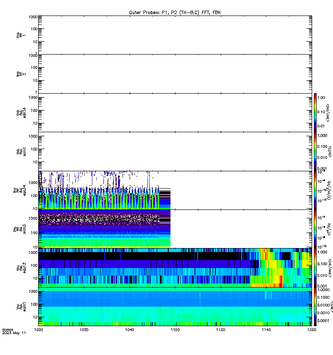This screenshot has height=355, width=333.
Task: Click the "nT²/Hz" color bar unit label
Action: pyautogui.click(x=329, y=229)
